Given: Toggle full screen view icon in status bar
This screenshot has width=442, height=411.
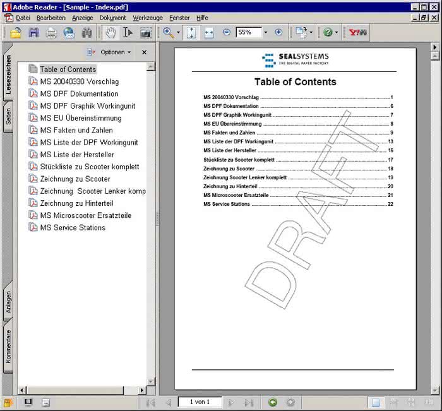Looking at the screenshot, I should coord(28,402).
